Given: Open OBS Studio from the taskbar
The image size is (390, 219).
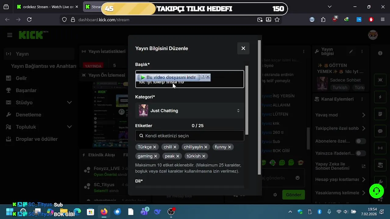Looking at the screenshot, I should [x=171, y=212].
